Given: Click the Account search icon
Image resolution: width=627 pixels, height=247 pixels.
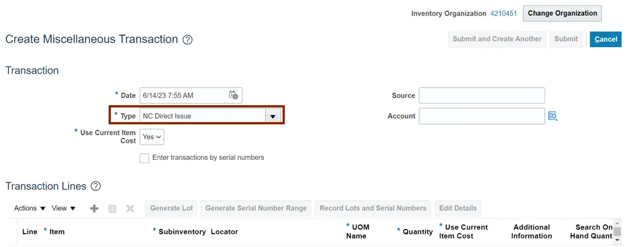Looking at the screenshot, I should [552, 116].
